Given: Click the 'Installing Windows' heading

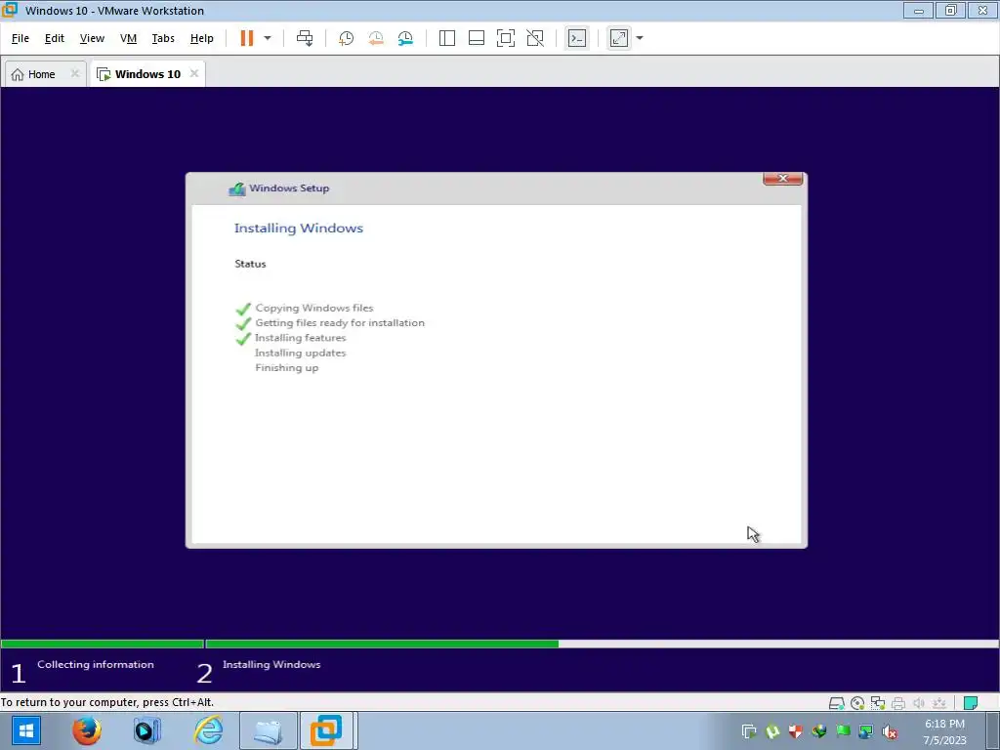Looking at the screenshot, I should [299, 229].
